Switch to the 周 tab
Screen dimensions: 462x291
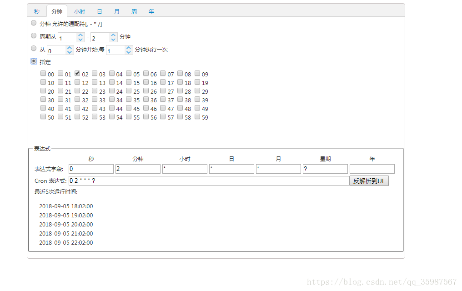[134, 11]
